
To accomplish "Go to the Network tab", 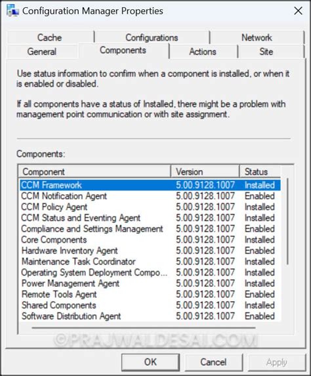I will point(257,37).
